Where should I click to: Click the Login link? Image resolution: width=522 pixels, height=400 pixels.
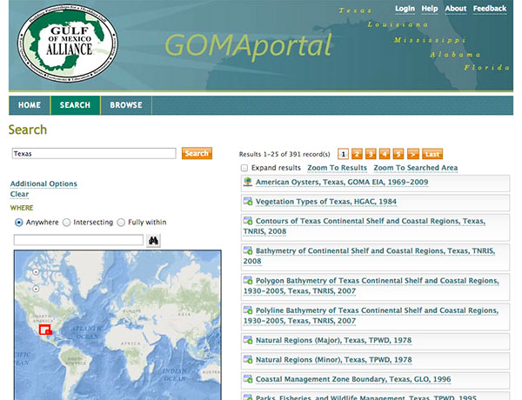pyautogui.click(x=405, y=9)
